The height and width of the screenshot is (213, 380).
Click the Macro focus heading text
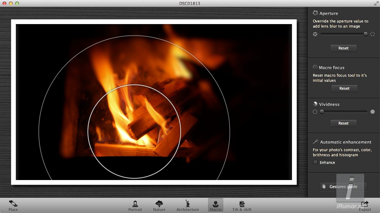pyautogui.click(x=332, y=68)
